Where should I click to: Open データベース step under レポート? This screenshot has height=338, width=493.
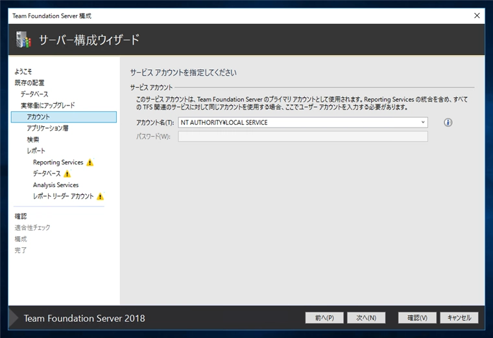tap(47, 174)
